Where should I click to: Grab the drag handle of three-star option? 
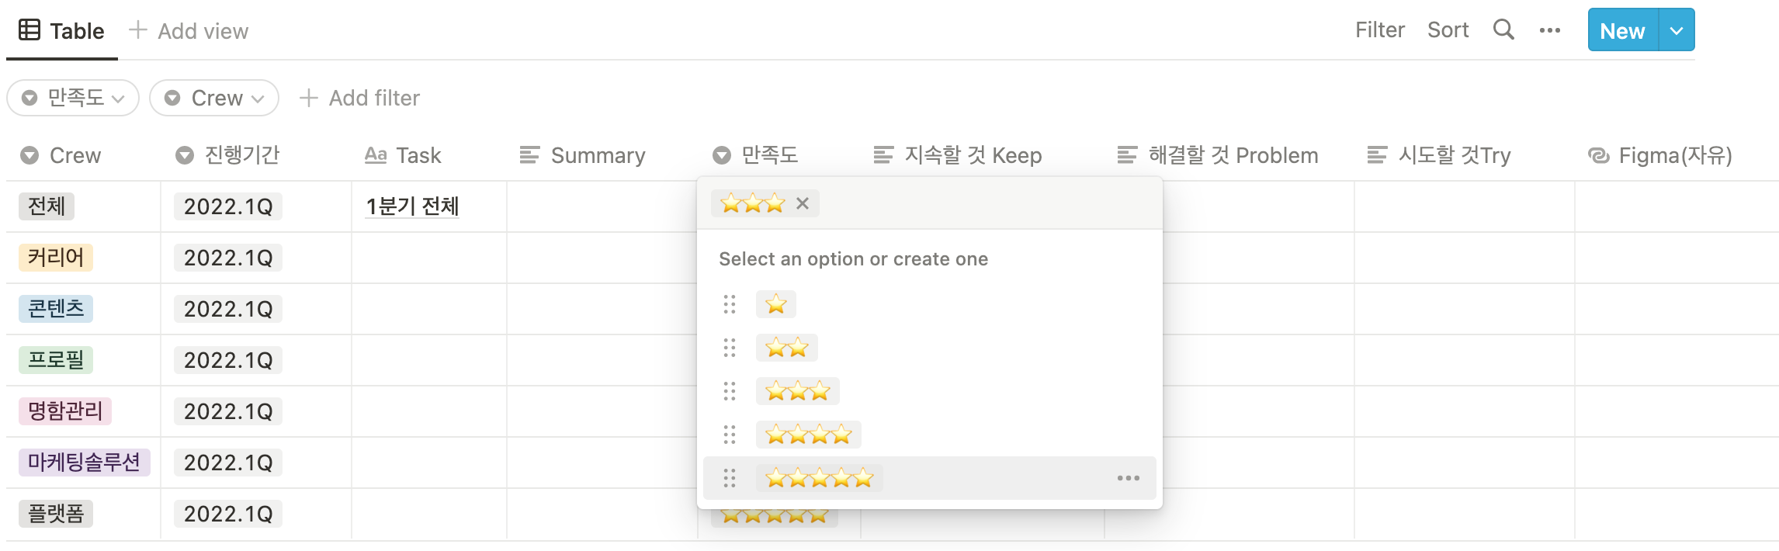click(x=730, y=391)
